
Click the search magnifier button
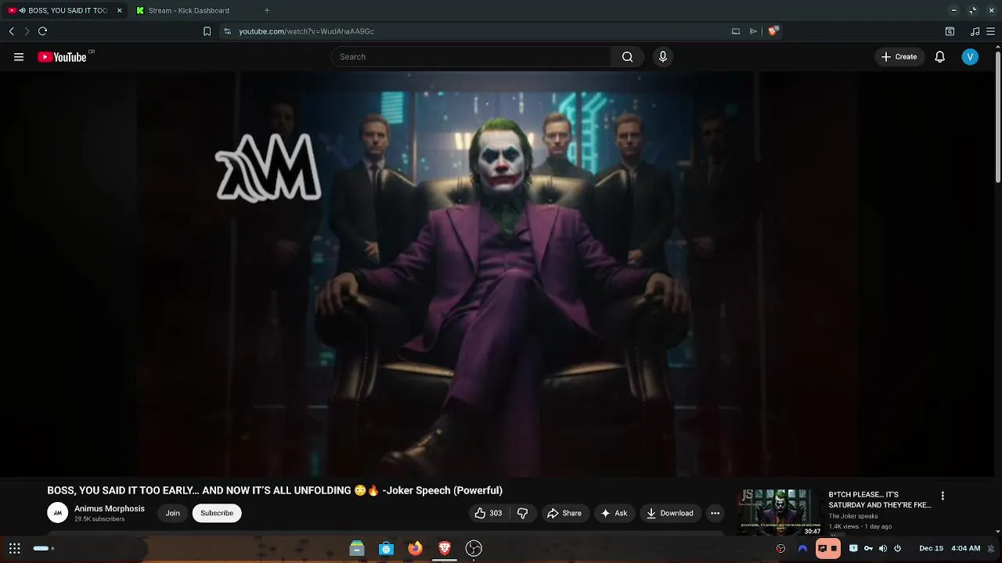click(x=627, y=57)
